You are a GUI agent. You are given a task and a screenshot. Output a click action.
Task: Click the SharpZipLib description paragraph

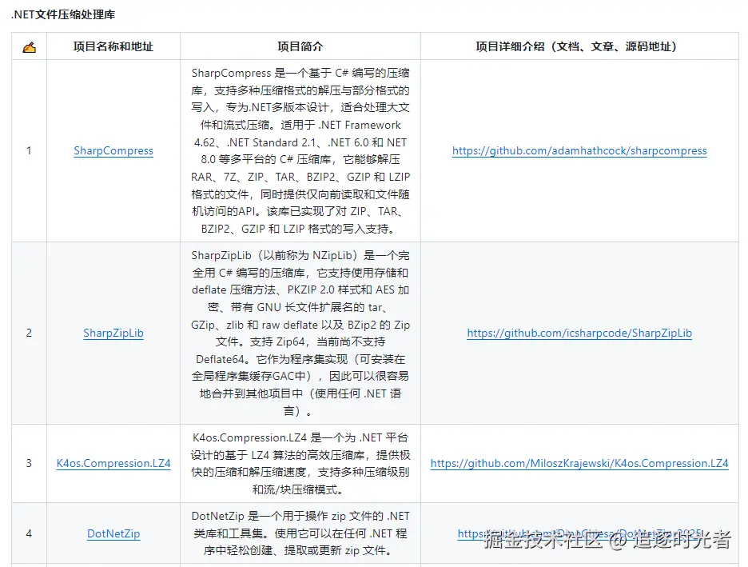tap(300, 333)
